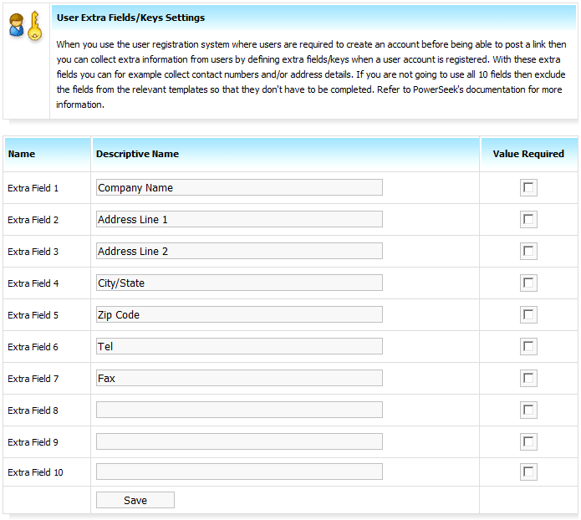
Task: Check Value Required for Extra Field 3
Action: tap(528, 252)
